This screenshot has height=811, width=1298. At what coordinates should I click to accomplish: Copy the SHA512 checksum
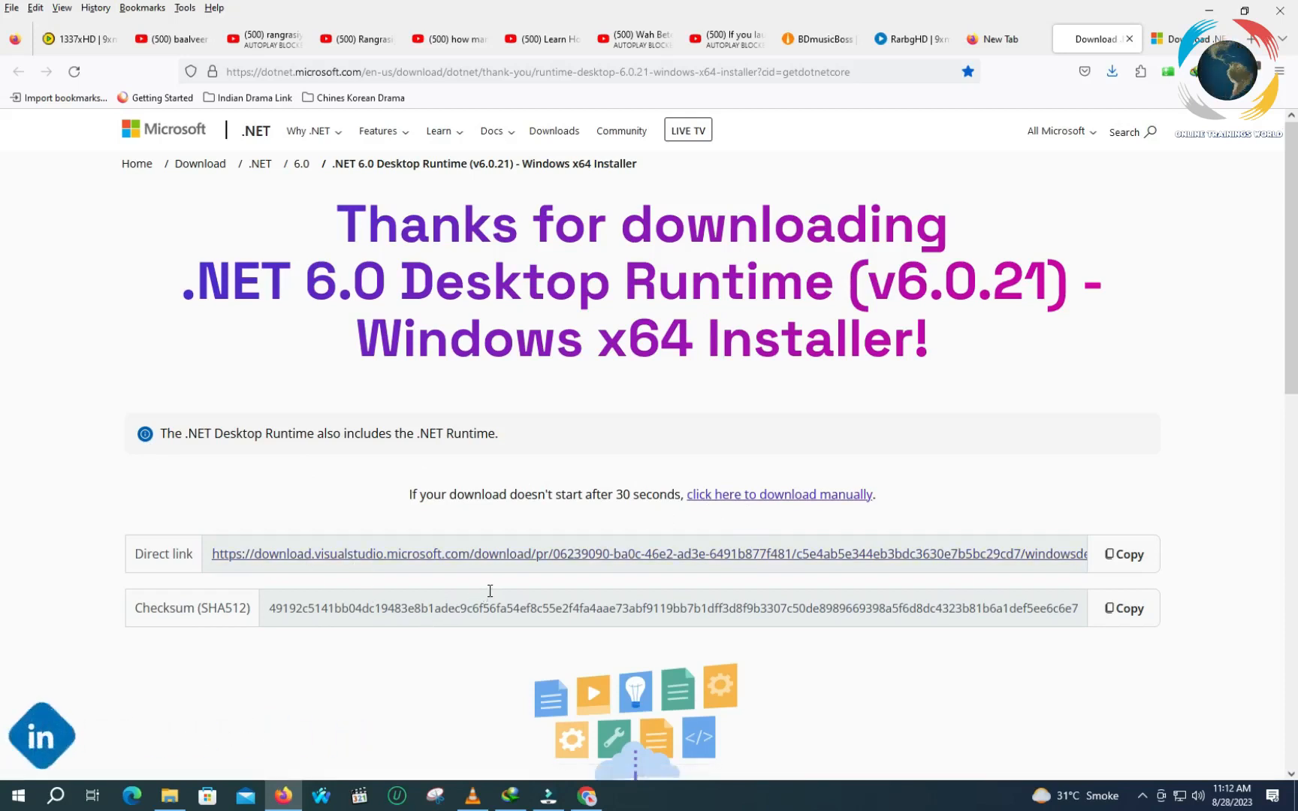point(1124,608)
